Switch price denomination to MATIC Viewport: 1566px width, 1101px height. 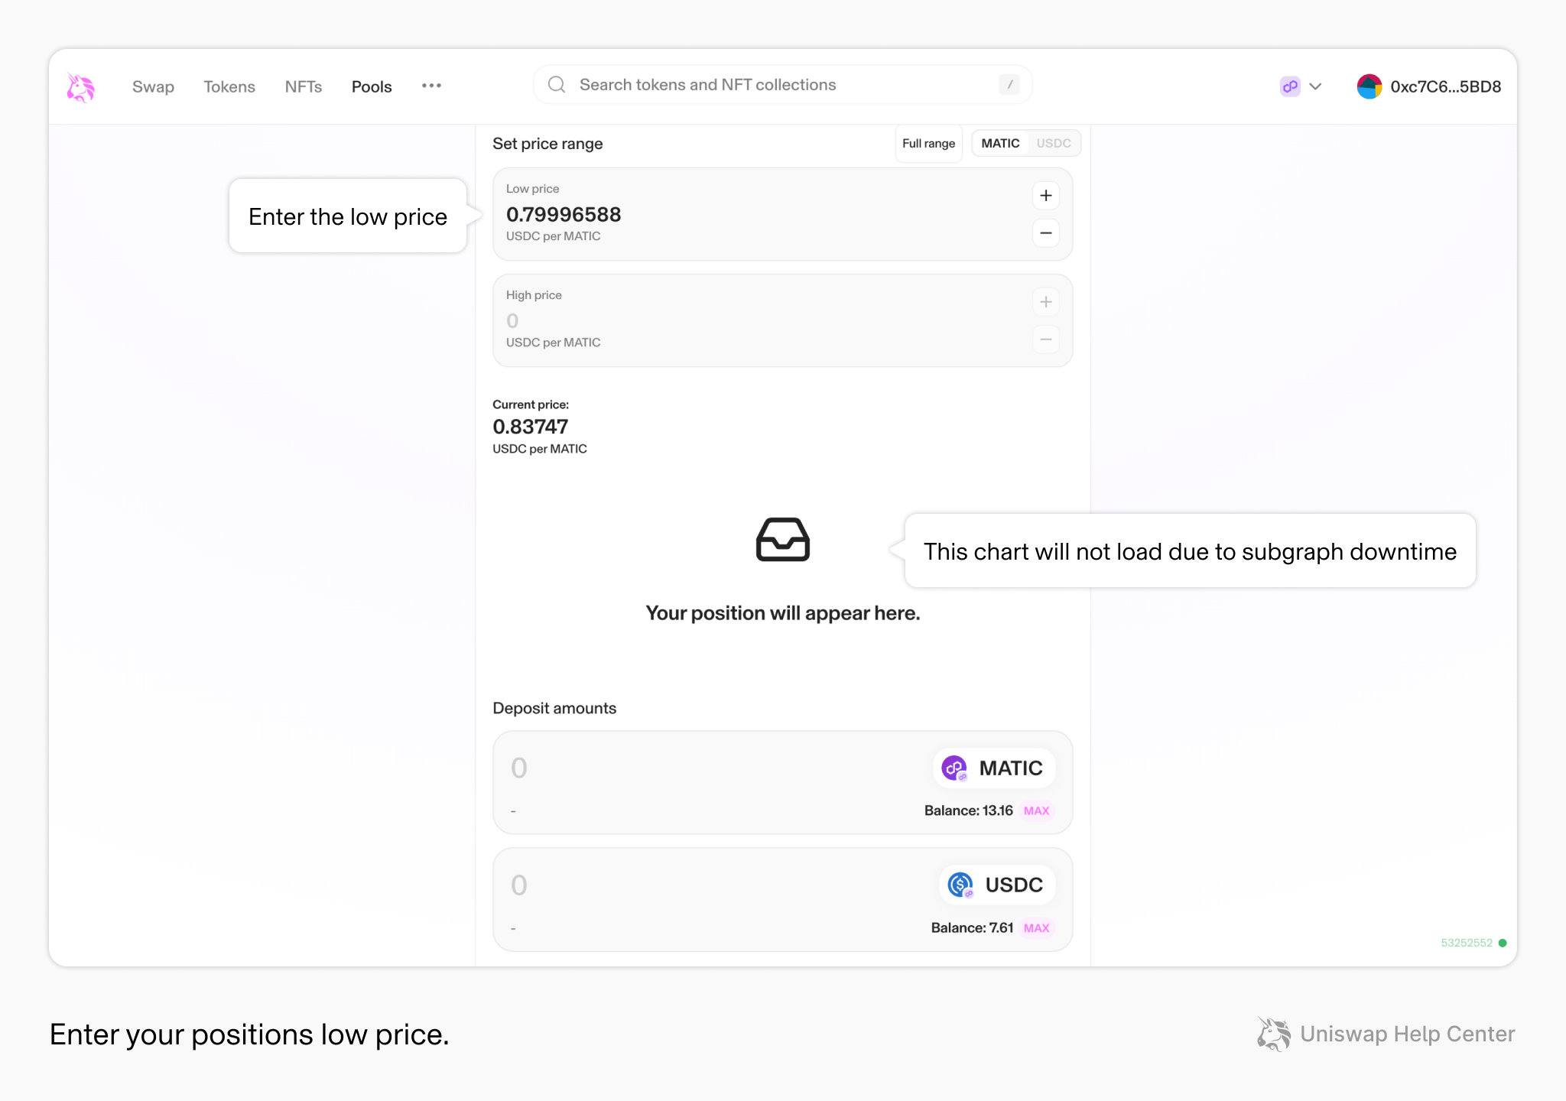pyautogui.click(x=1000, y=144)
